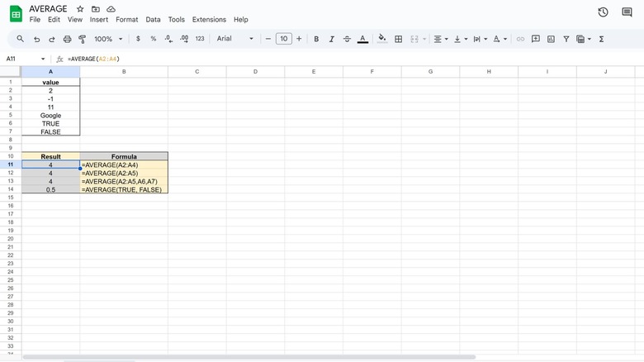Open the borders tool
Screen dimensions: 644x362
[399, 39]
